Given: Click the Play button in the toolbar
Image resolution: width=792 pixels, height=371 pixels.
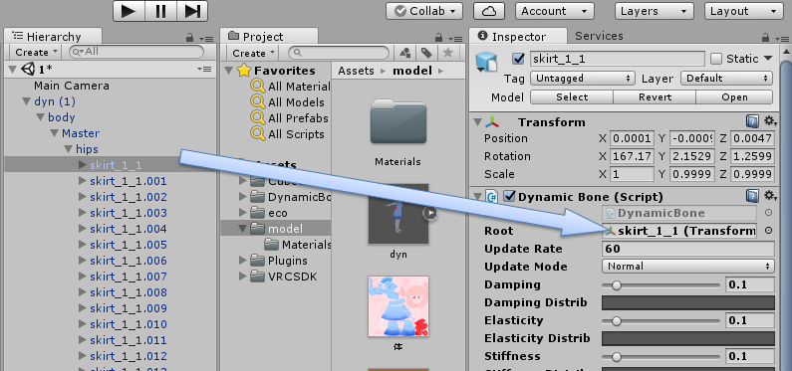Looking at the screenshot, I should (x=129, y=11).
